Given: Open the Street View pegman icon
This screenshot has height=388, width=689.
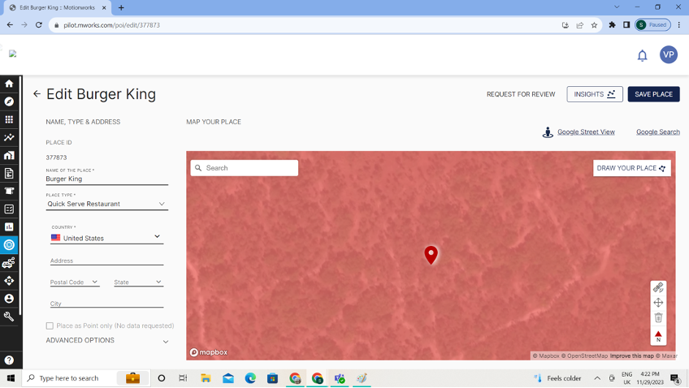Looking at the screenshot, I should click(548, 132).
